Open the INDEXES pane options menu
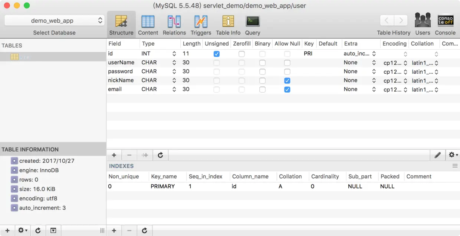This screenshot has width=460, height=236. coord(455,166)
